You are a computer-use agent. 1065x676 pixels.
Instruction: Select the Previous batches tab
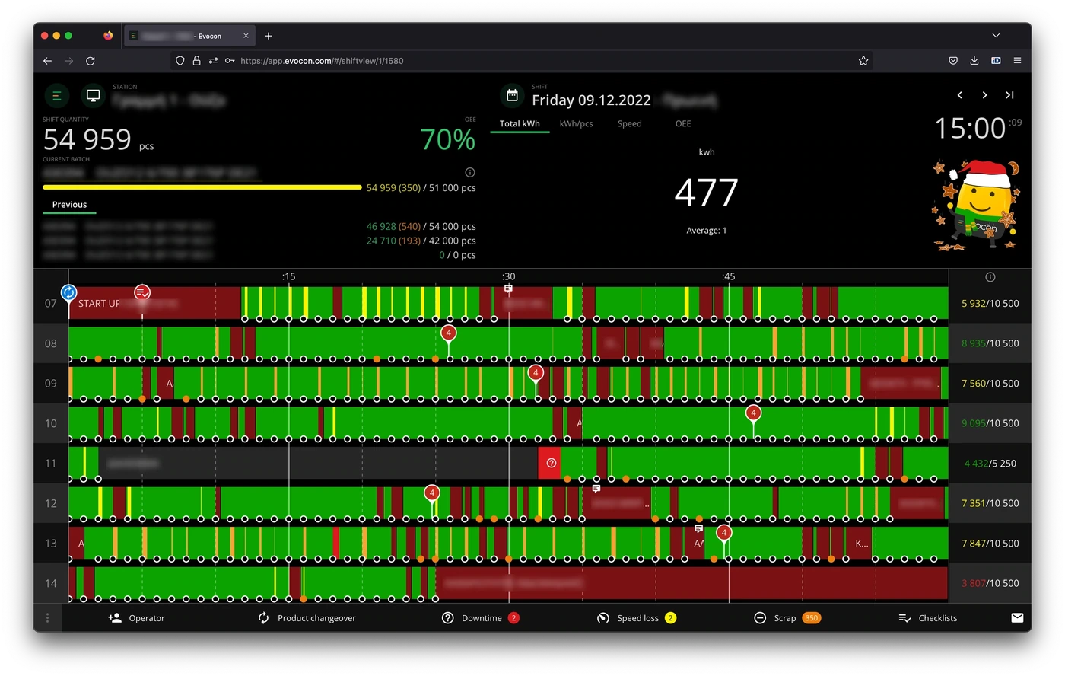click(69, 205)
